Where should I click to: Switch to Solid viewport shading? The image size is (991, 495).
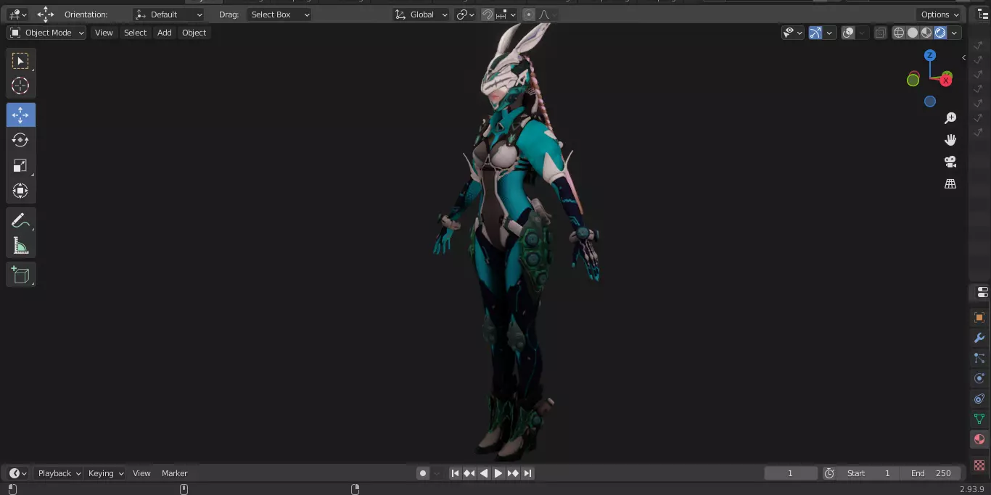tap(913, 33)
